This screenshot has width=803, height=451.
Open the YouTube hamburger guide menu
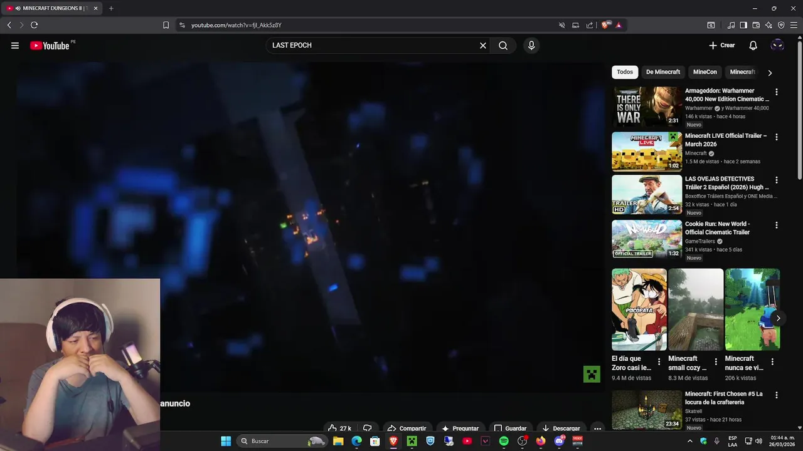click(x=15, y=45)
